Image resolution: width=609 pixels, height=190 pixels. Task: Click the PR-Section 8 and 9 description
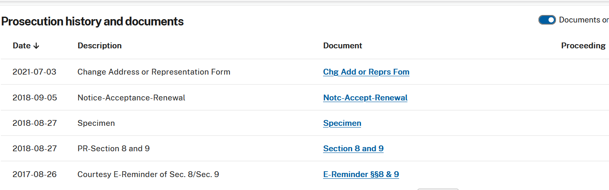click(114, 149)
